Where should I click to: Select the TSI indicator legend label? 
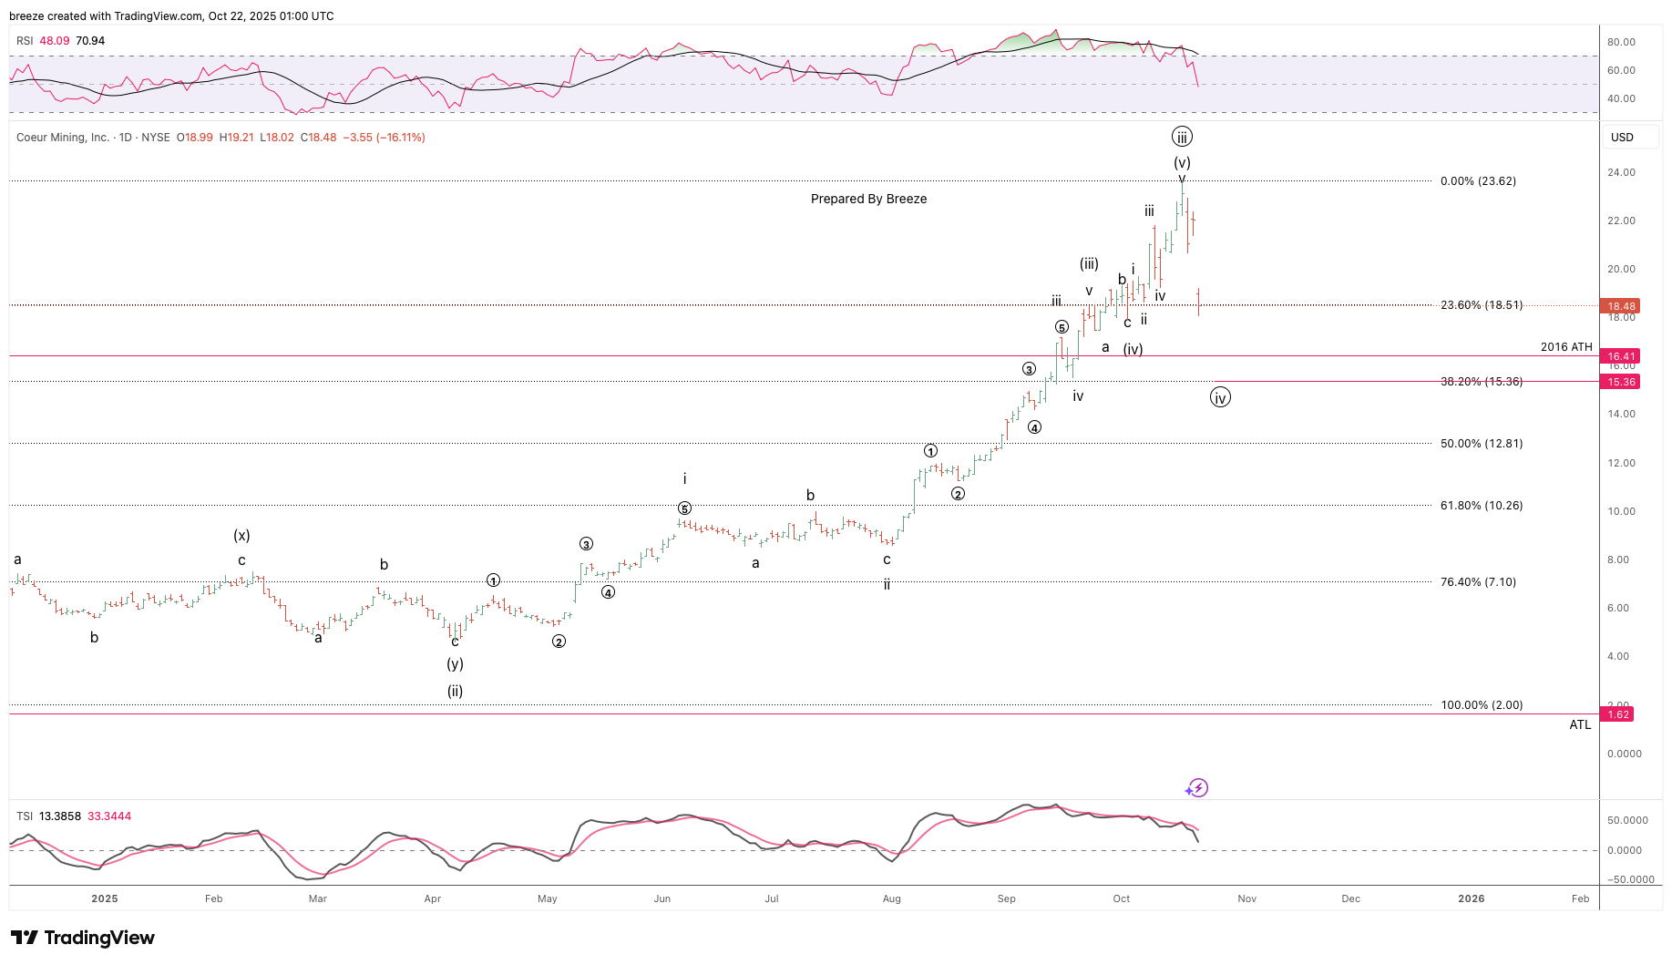[x=25, y=816]
